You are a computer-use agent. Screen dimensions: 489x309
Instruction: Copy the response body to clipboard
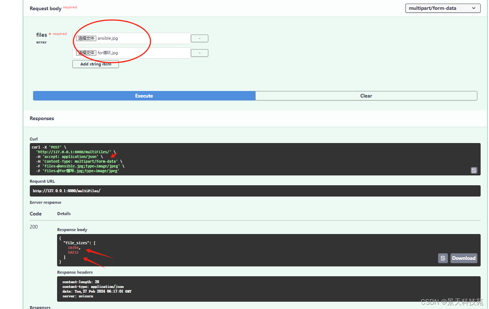[443, 258]
